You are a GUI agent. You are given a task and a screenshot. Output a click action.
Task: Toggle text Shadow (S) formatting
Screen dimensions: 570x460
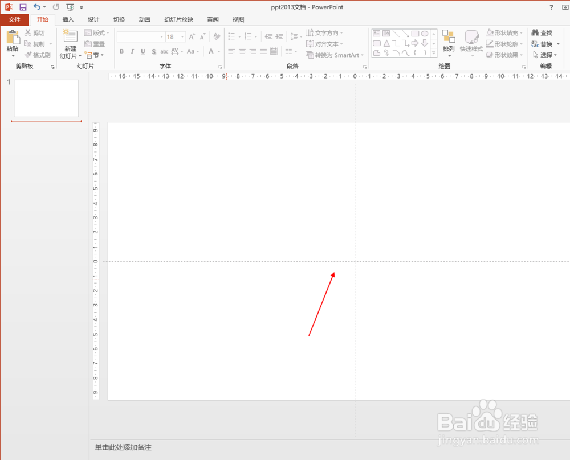click(x=154, y=51)
